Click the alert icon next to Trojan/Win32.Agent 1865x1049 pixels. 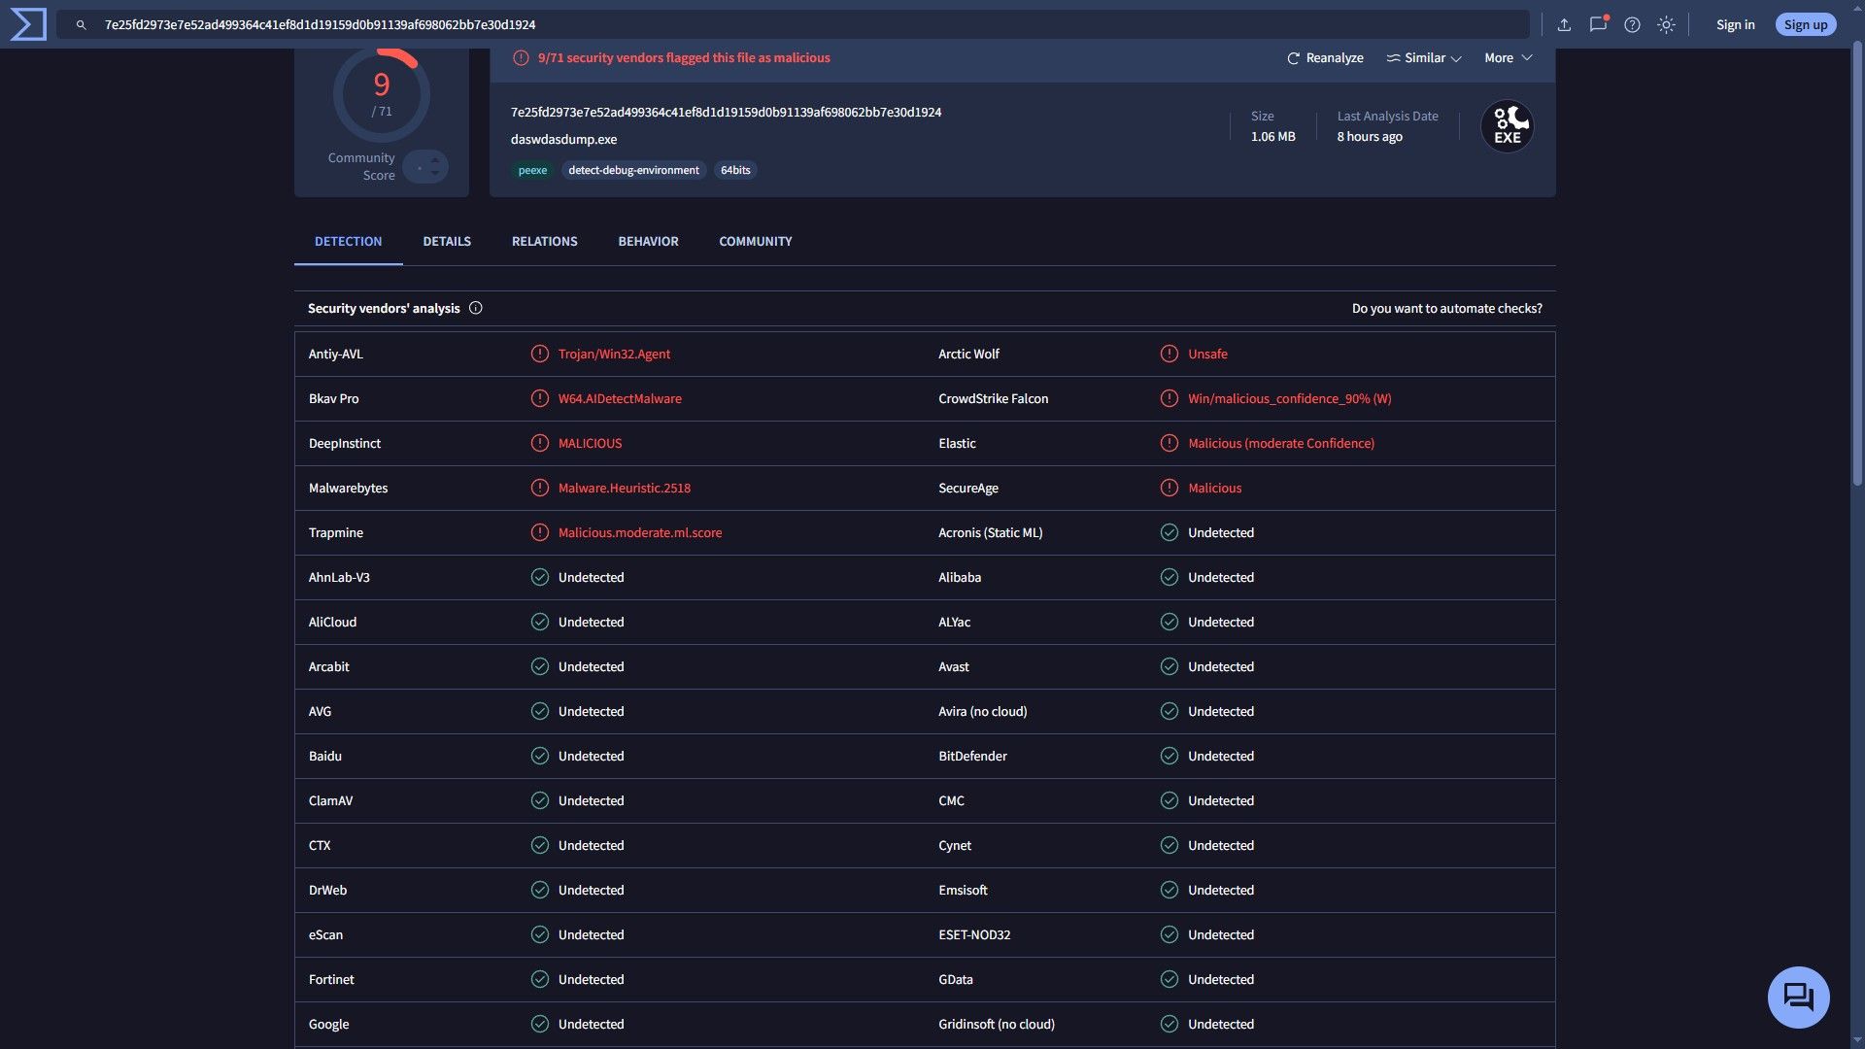pos(540,354)
